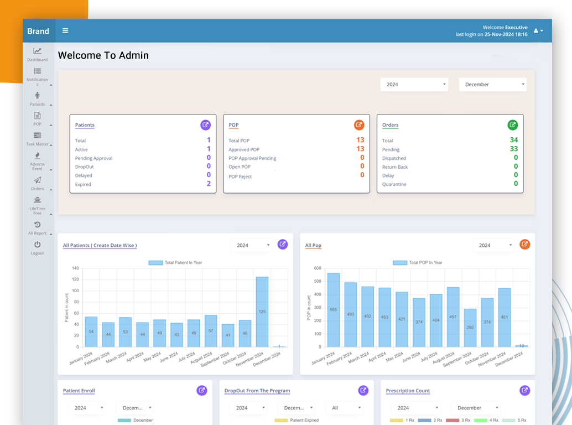This screenshot has height=425, width=572.
Task: Open the Orders card title link
Action: [x=391, y=125]
